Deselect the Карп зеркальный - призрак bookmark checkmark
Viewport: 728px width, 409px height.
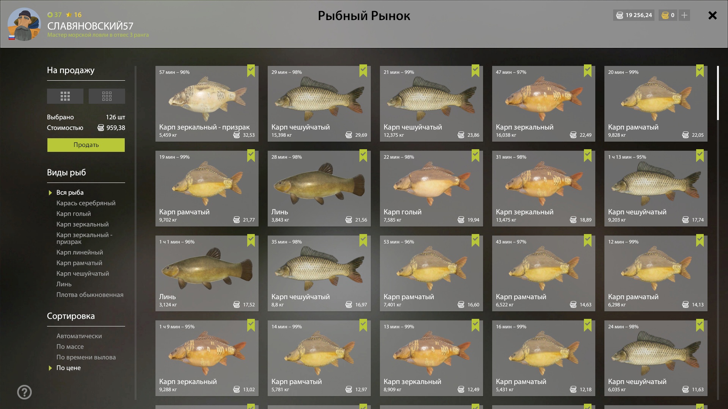251,70
